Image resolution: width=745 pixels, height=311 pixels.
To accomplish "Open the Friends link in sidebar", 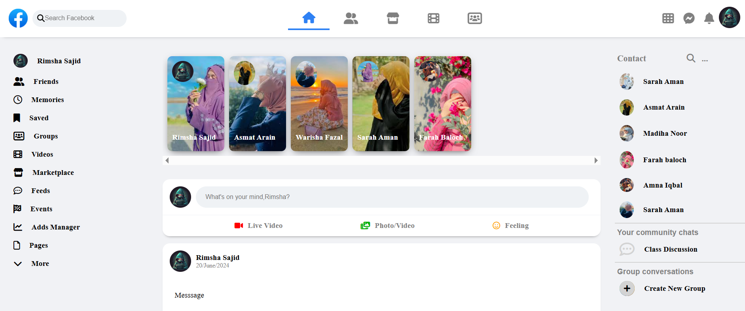I will point(46,82).
